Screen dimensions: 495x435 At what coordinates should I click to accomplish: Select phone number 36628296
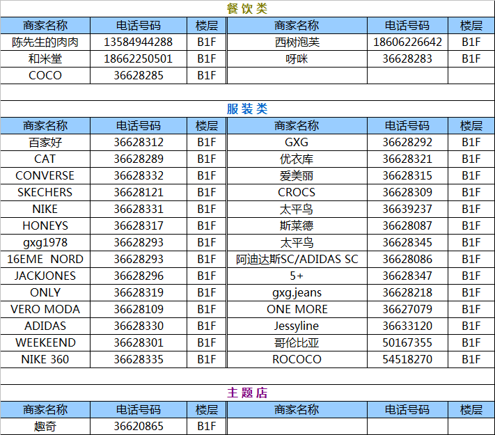(x=139, y=276)
